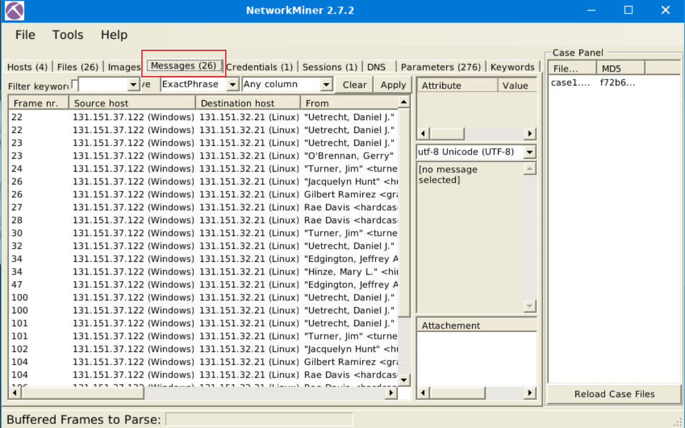Click the messages list scroll left arrow
This screenshot has height=428, width=685.
point(15,393)
